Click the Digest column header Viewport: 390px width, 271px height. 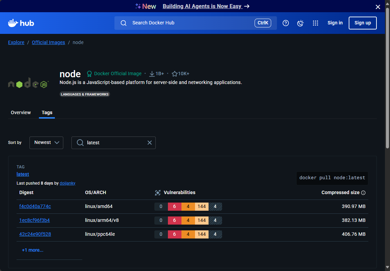click(26, 193)
